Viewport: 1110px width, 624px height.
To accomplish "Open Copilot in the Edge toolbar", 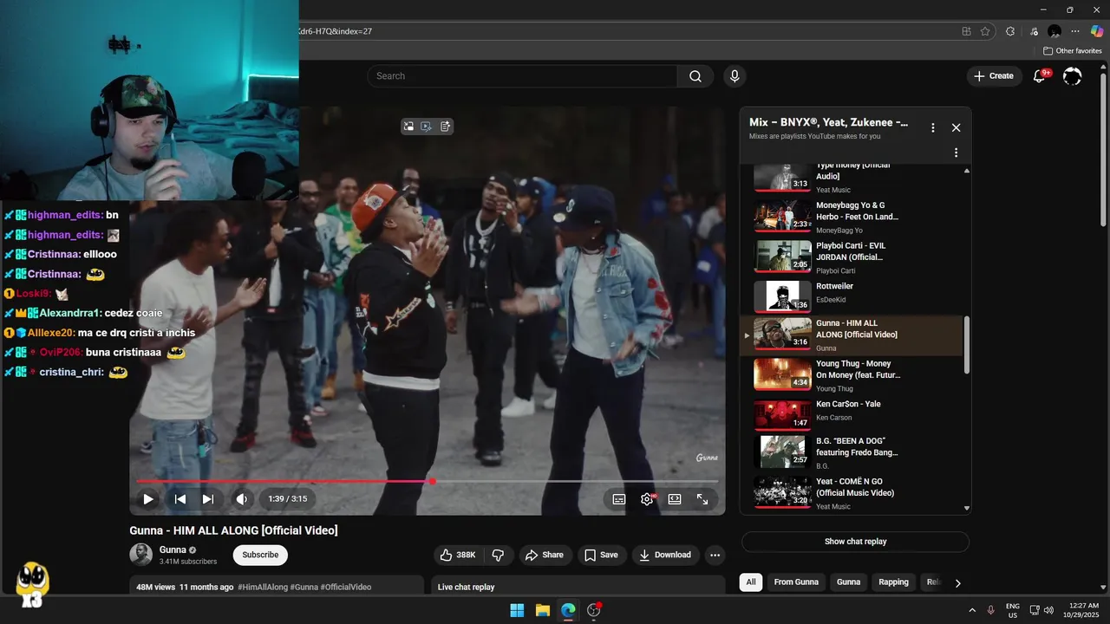I will [1097, 31].
